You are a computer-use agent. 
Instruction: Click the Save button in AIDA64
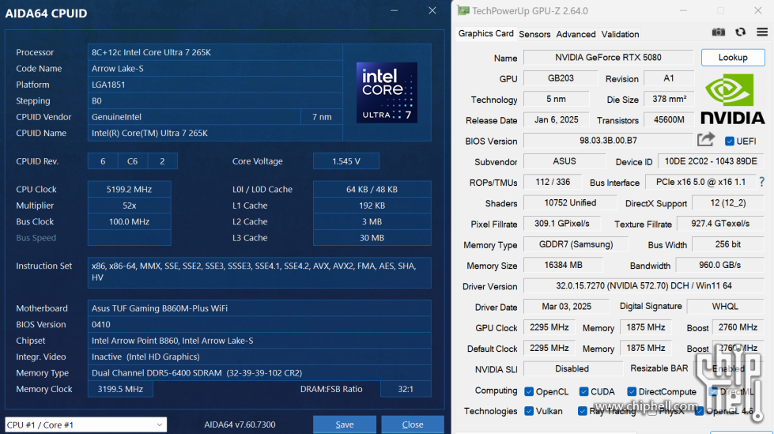tap(345, 425)
